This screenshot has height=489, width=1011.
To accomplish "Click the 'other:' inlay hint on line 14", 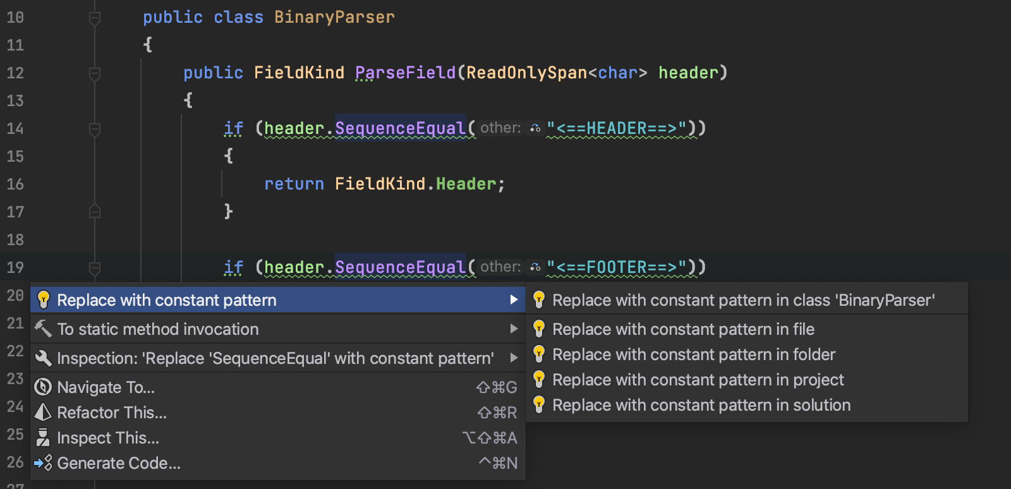I will [500, 128].
